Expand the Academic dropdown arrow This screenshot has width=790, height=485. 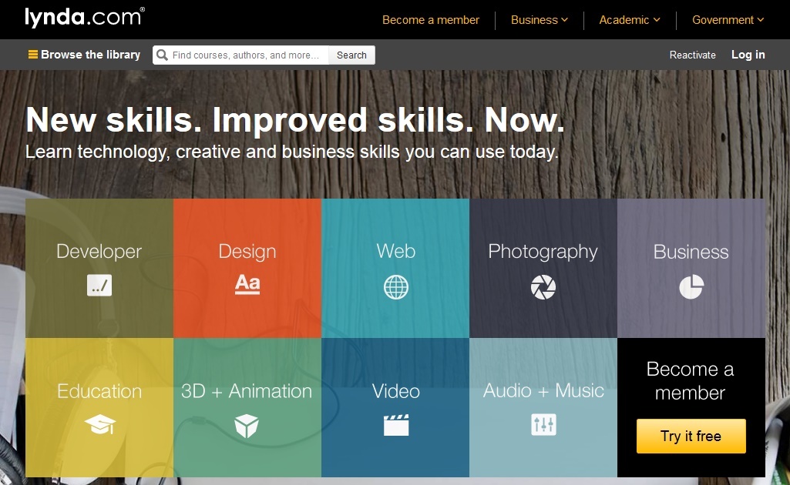(x=657, y=19)
